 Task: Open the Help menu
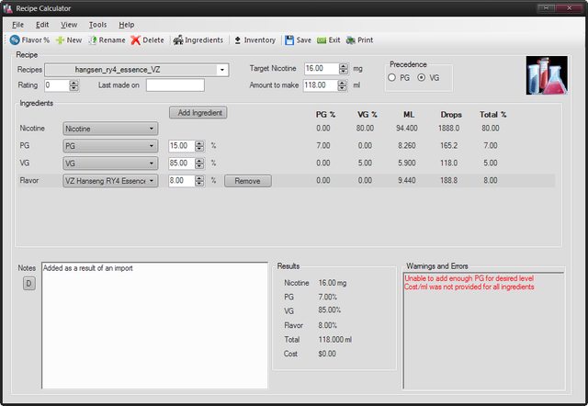click(x=126, y=24)
